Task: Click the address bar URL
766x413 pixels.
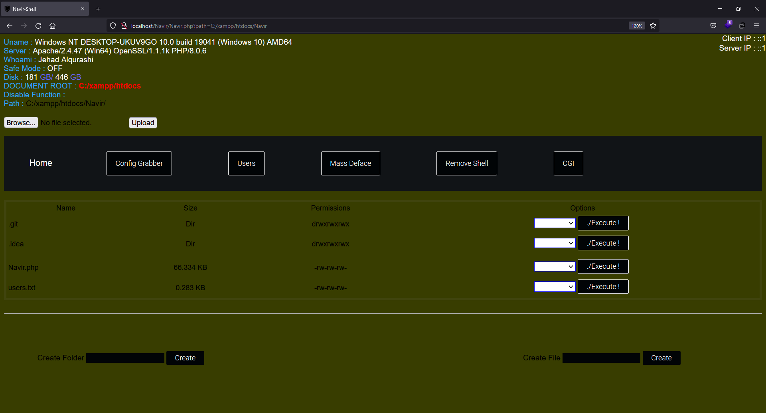Action: (x=199, y=26)
